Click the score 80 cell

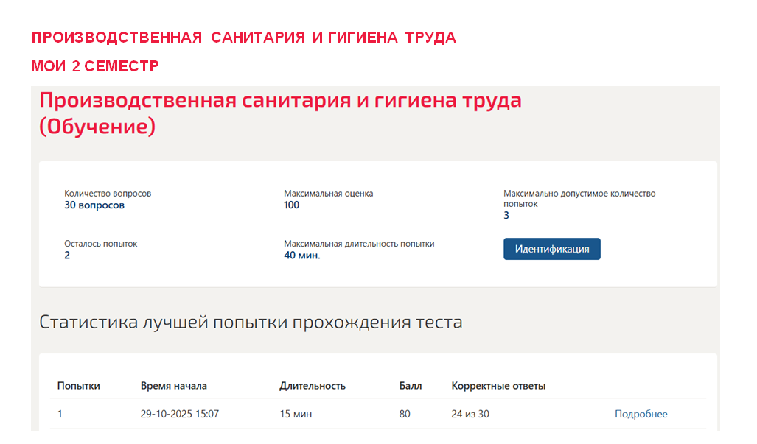(x=405, y=414)
